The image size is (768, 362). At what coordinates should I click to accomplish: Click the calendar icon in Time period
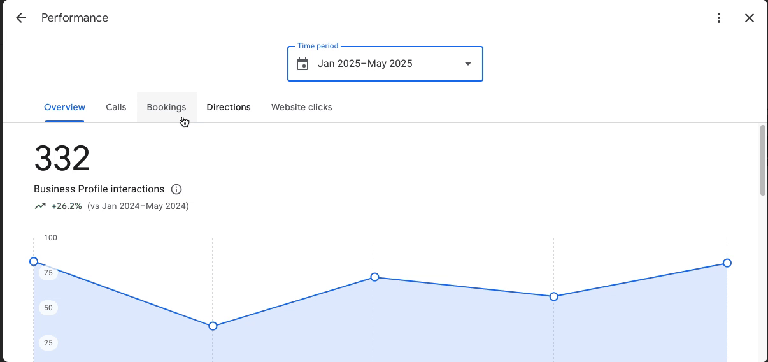click(302, 64)
